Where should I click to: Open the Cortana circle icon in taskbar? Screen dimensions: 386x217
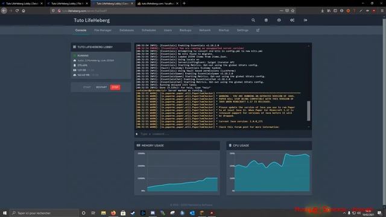tap(83, 213)
